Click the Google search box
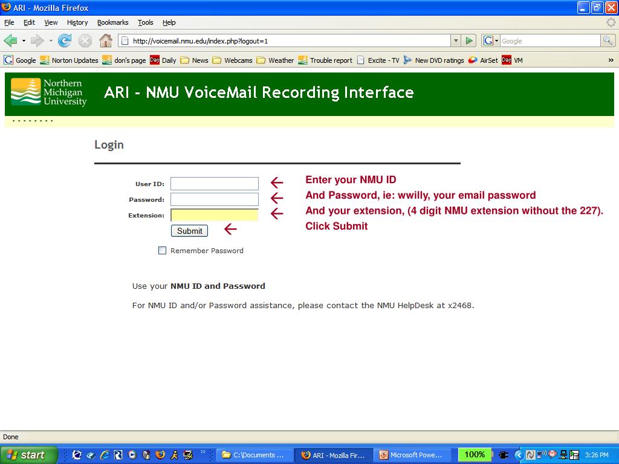Image resolution: width=619 pixels, height=464 pixels. click(550, 40)
